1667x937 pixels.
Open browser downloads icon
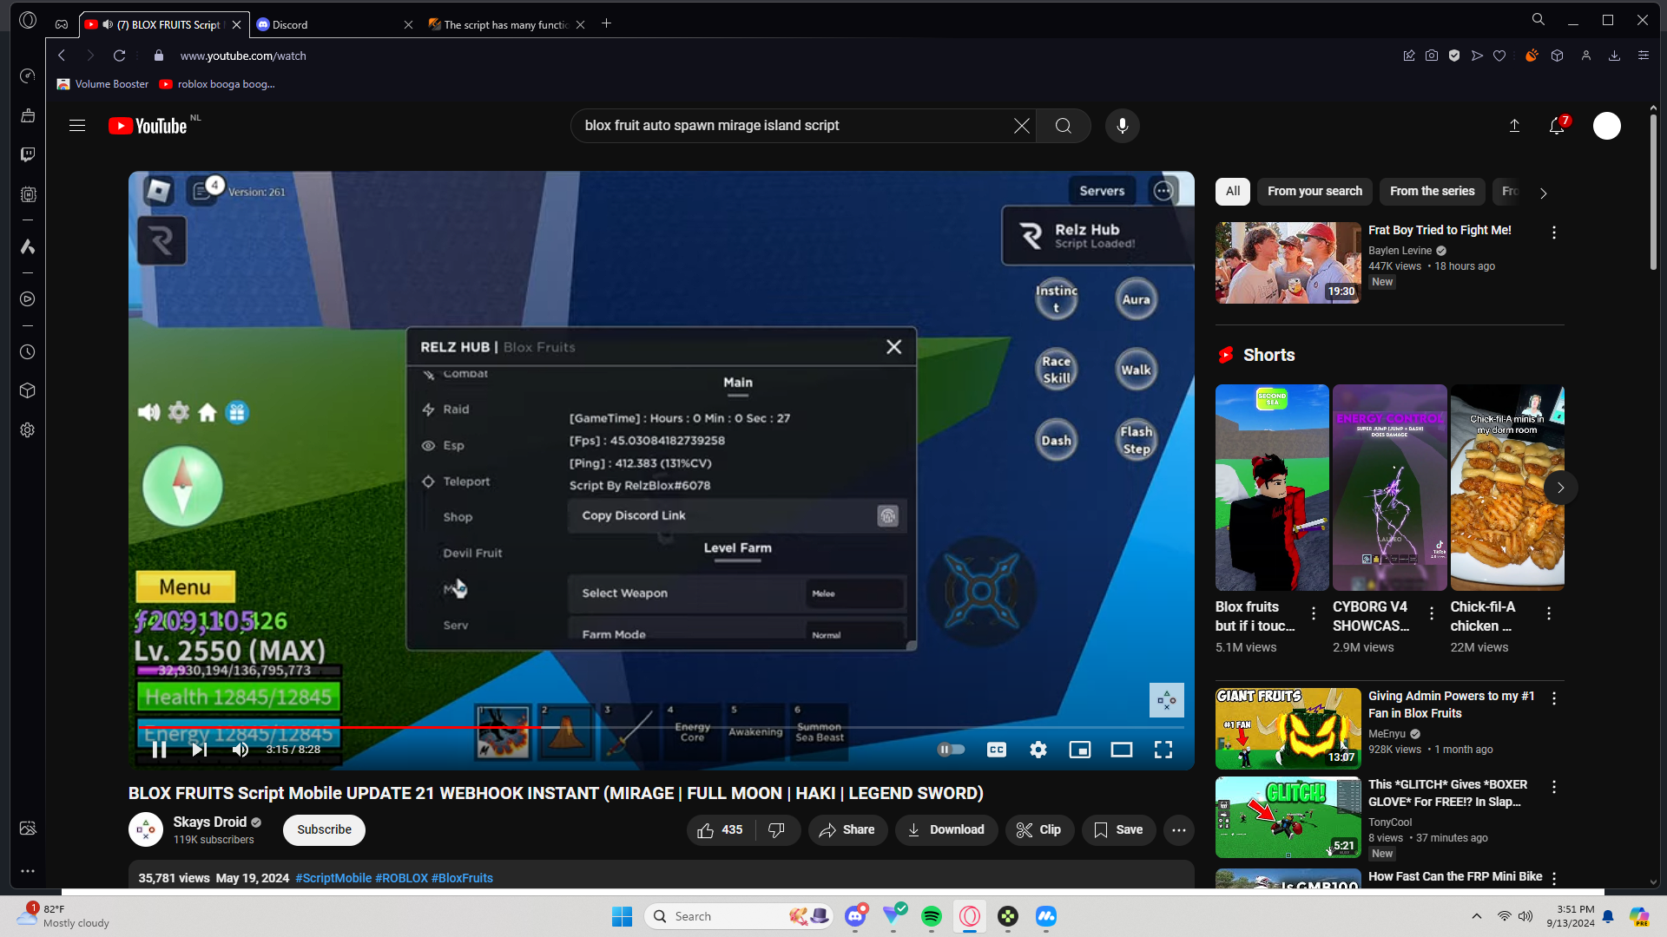point(1615,56)
